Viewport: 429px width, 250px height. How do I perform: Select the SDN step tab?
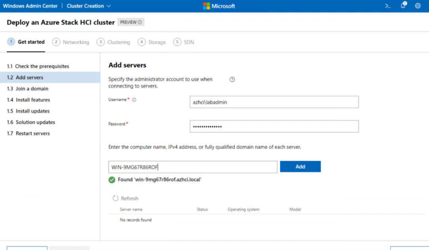click(184, 42)
